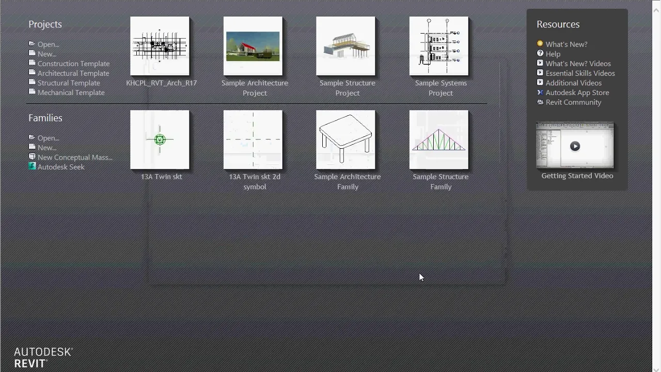661x372 pixels.
Task: Click the icon beside Construction Template
Action: tap(32, 63)
